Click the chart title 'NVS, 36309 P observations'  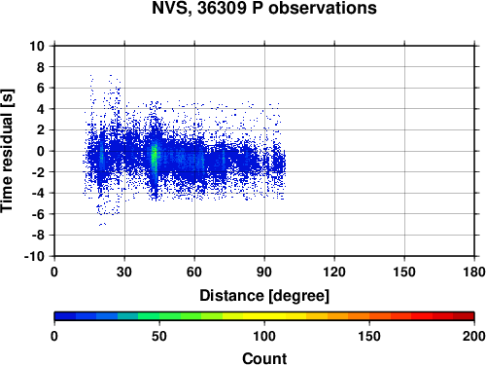264,8
